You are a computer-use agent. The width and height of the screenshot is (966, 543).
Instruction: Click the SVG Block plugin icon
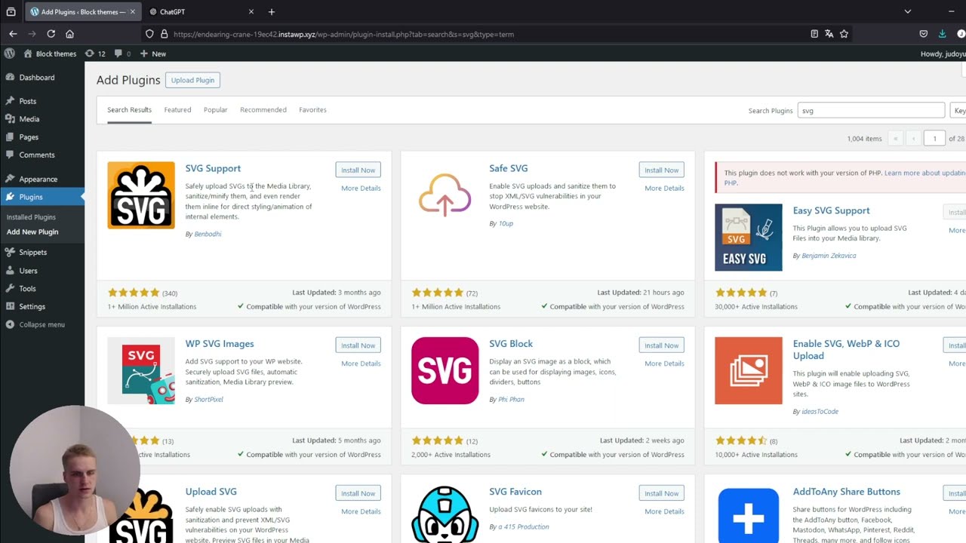pyautogui.click(x=445, y=370)
